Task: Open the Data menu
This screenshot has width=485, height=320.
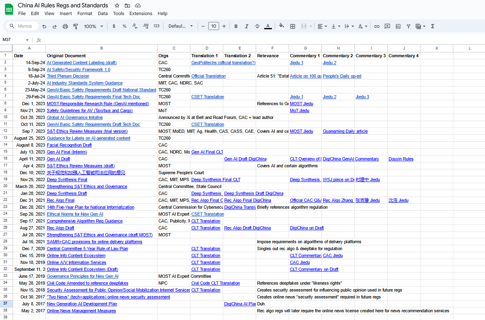Action: tap(103, 14)
